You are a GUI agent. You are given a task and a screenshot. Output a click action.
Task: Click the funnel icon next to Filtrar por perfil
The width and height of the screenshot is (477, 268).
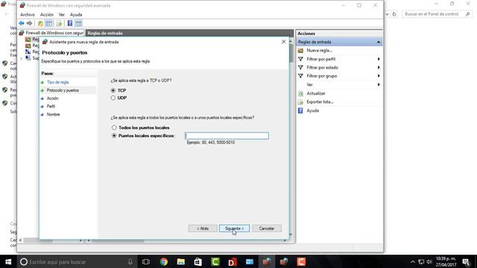click(x=300, y=59)
